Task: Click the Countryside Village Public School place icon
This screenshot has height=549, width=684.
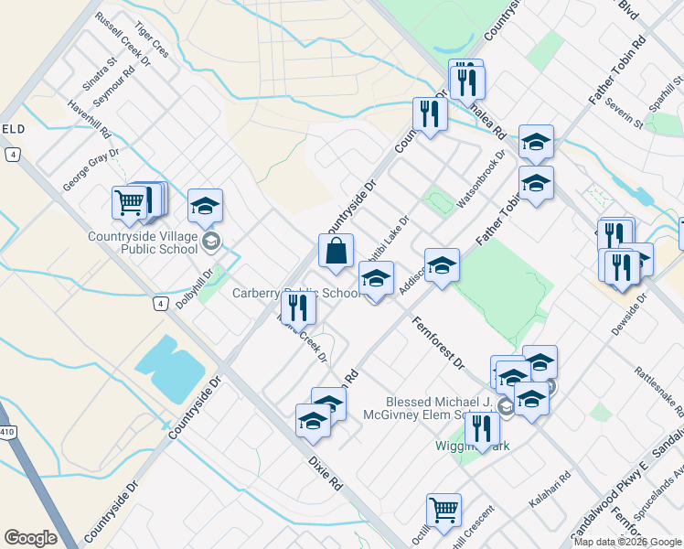Action: point(211,241)
